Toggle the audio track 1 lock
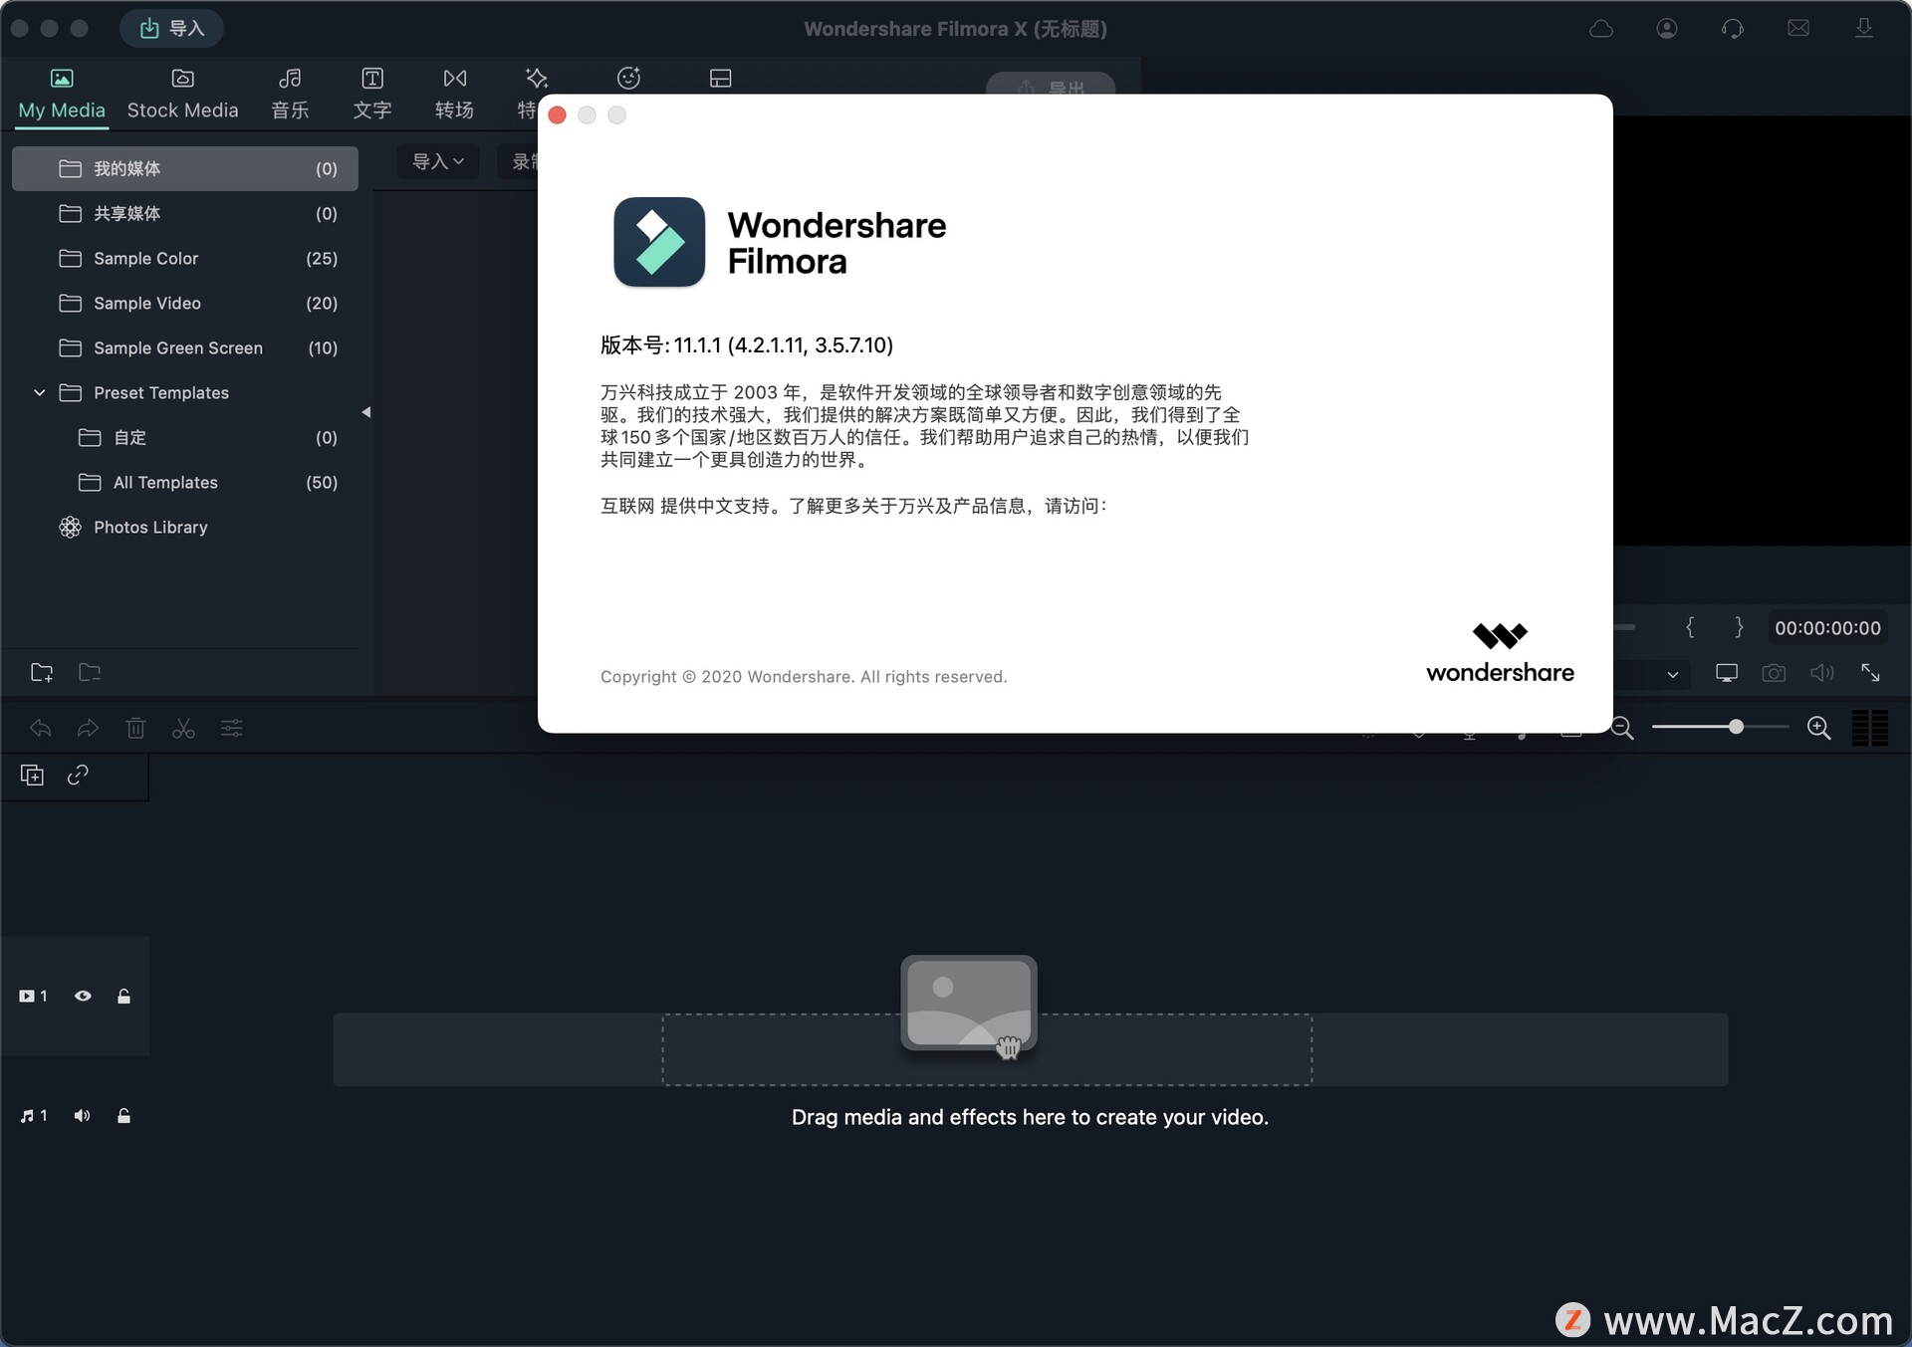Screen dimensions: 1912x1347 pos(123,1115)
